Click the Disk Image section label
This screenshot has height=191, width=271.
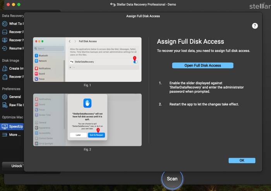tap(10, 60)
